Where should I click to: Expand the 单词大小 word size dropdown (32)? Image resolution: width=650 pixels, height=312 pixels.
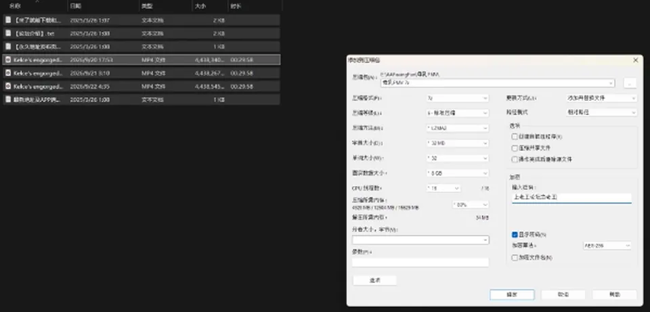pos(458,158)
